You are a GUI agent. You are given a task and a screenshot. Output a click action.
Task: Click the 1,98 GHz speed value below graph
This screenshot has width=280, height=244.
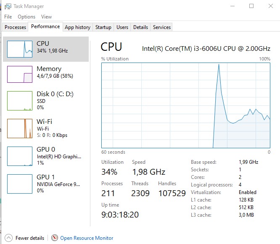(148, 172)
